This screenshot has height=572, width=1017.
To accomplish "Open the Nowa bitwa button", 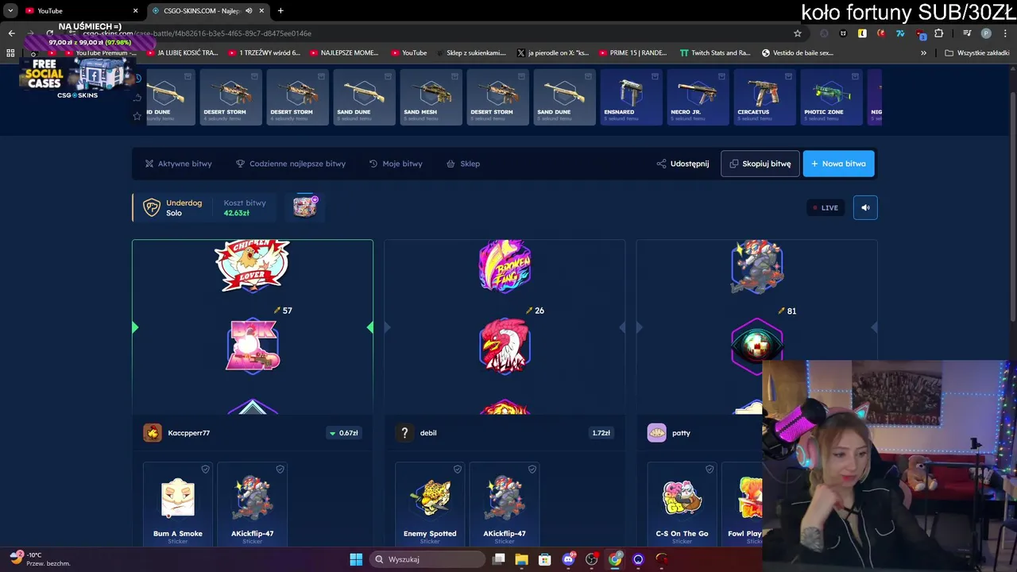I will coord(838,164).
